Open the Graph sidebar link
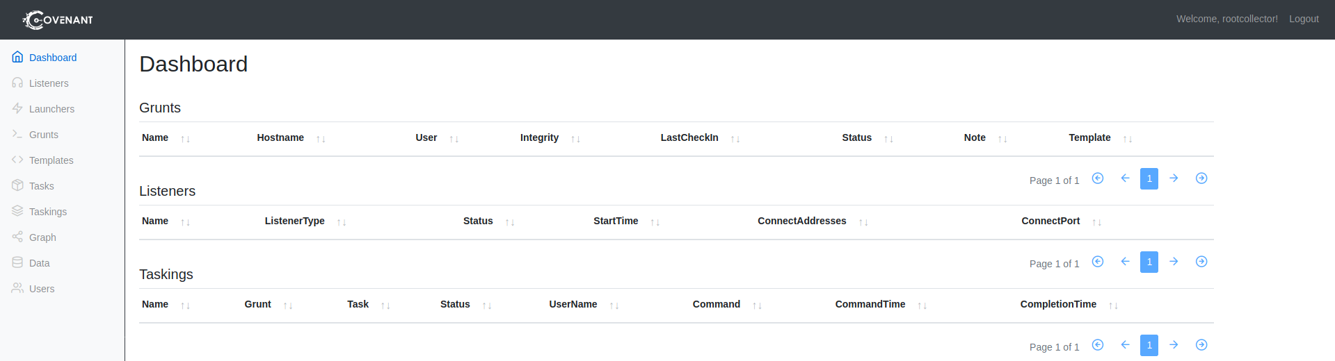Viewport: 1335px width, 361px height. (34, 237)
